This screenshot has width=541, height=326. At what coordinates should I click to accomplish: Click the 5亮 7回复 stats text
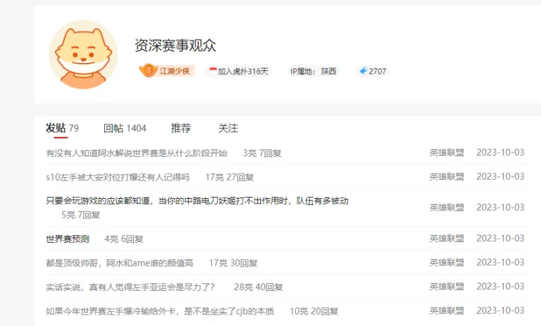(x=80, y=215)
